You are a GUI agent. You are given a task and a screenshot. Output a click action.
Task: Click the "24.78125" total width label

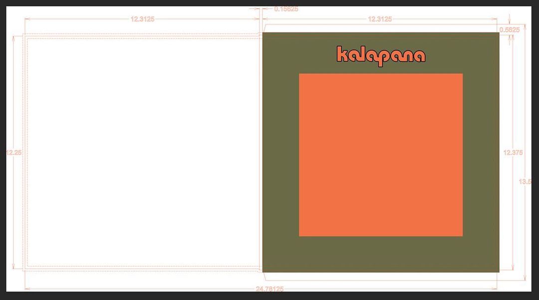tap(270, 289)
